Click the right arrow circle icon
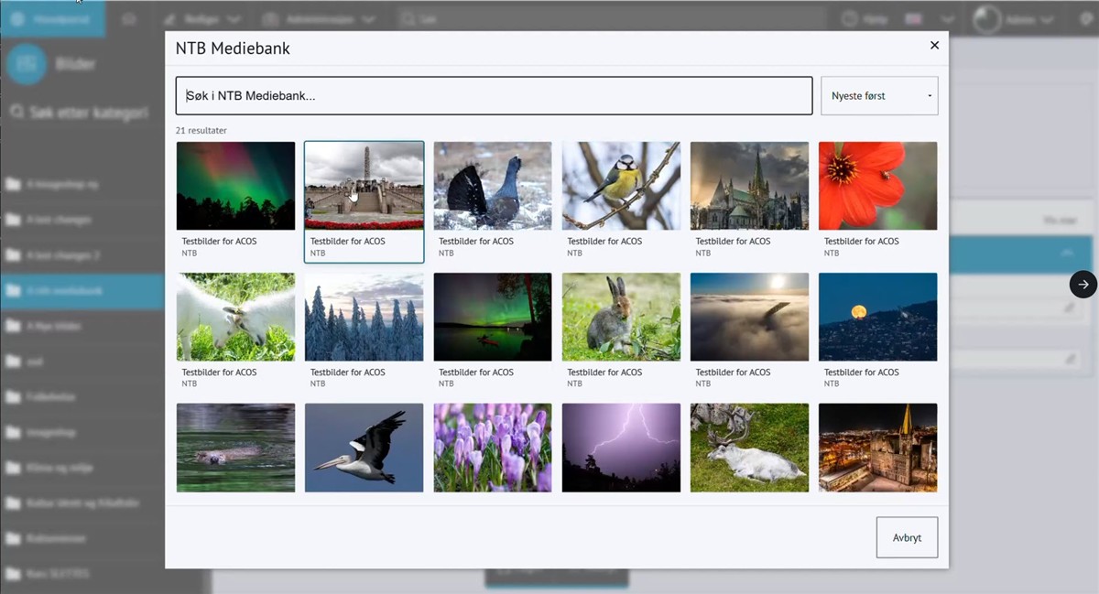This screenshot has width=1099, height=594. pyautogui.click(x=1083, y=284)
